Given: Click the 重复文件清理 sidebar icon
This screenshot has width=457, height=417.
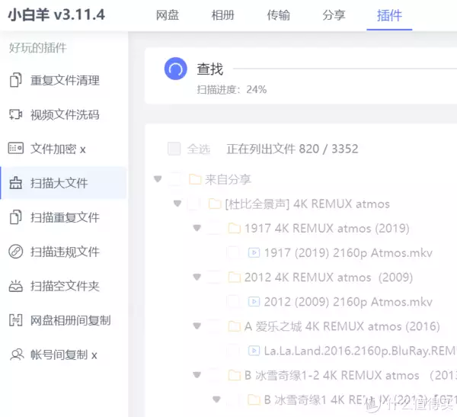Looking at the screenshot, I should [16, 80].
